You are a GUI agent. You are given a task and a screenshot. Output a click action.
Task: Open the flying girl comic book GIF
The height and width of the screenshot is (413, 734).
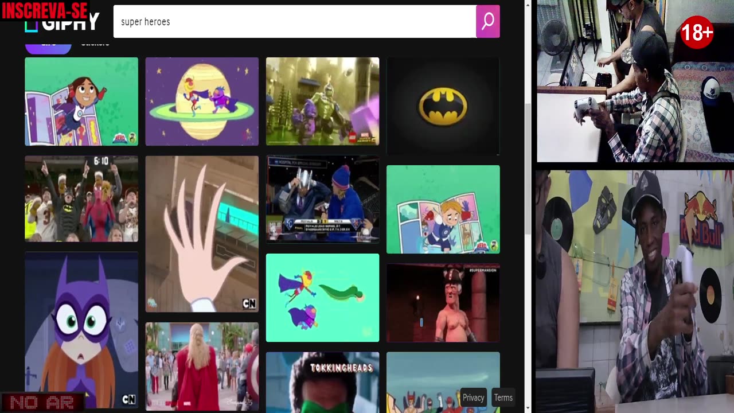(x=81, y=102)
